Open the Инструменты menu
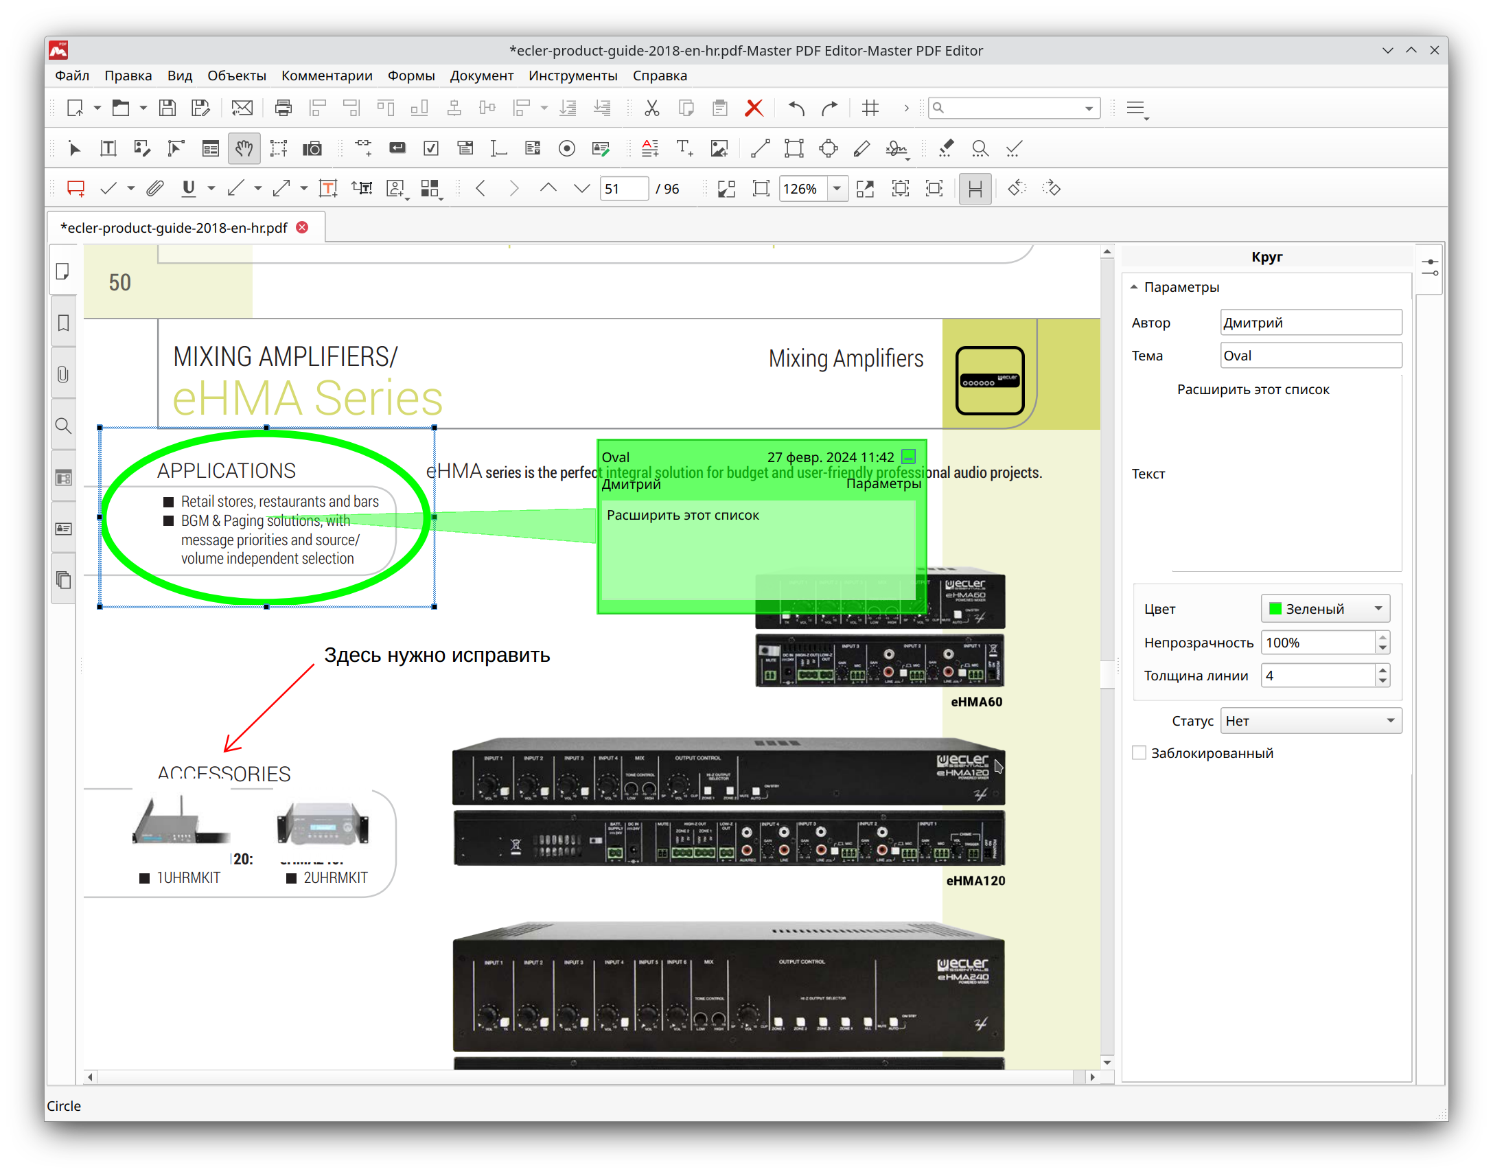This screenshot has height=1174, width=1493. pyautogui.click(x=573, y=76)
